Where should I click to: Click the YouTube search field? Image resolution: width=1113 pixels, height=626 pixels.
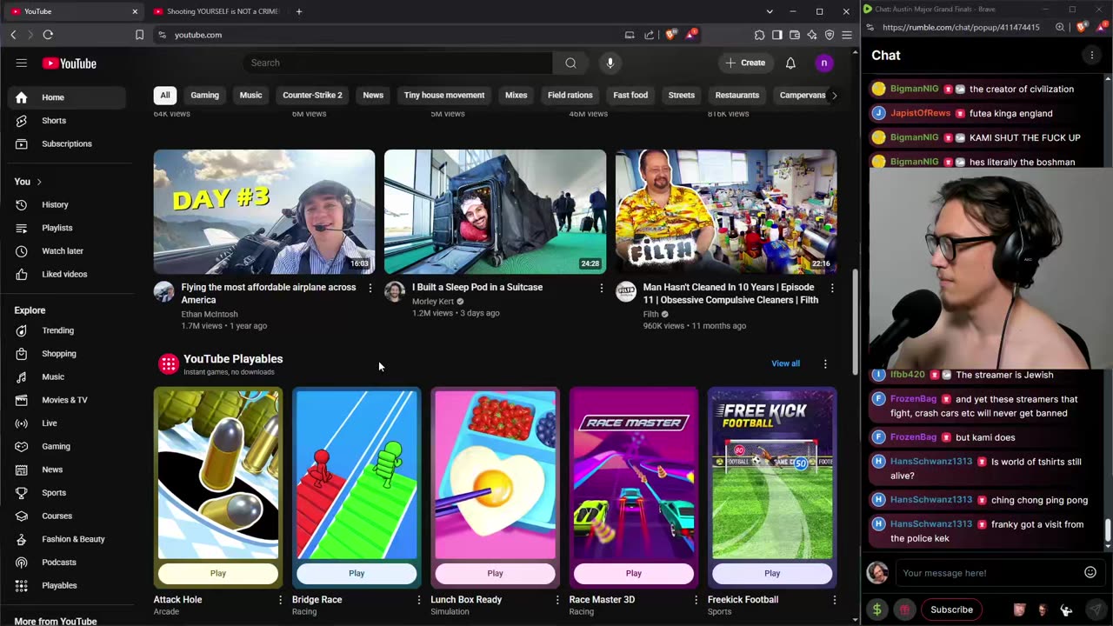coord(397,63)
